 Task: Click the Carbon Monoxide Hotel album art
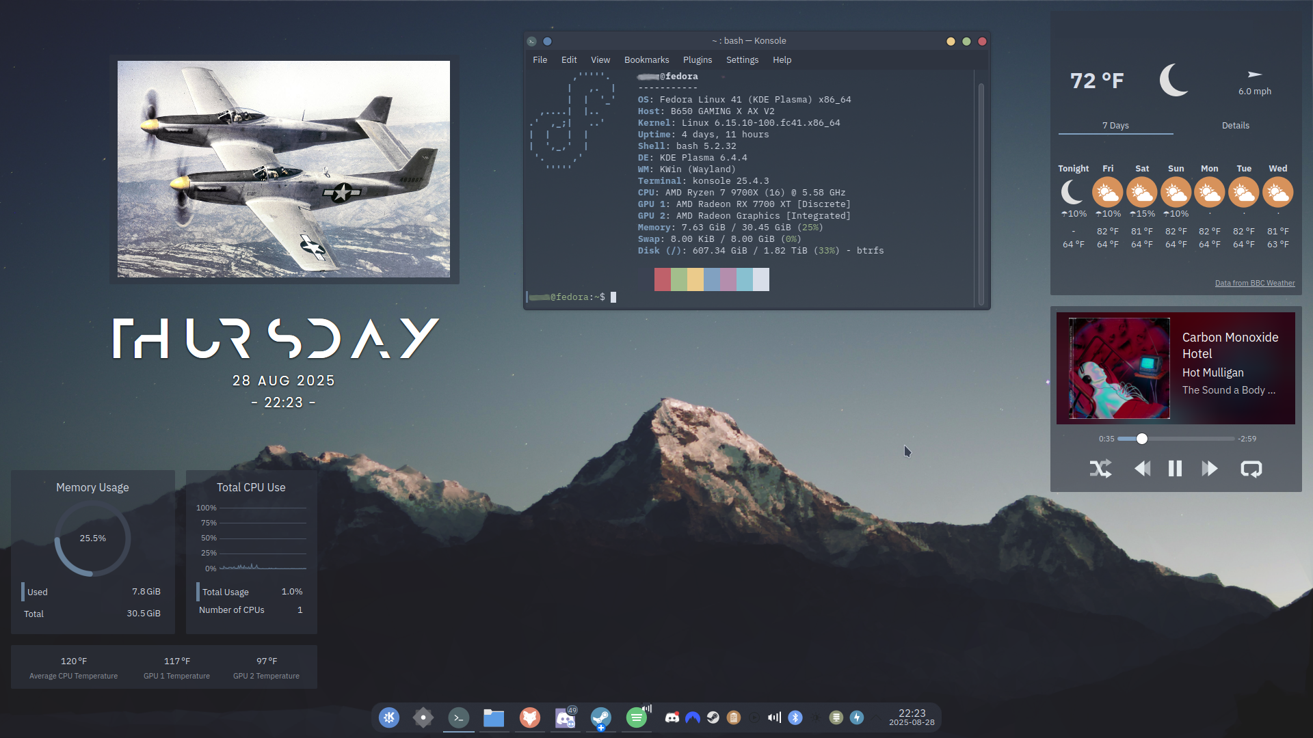coord(1119,368)
